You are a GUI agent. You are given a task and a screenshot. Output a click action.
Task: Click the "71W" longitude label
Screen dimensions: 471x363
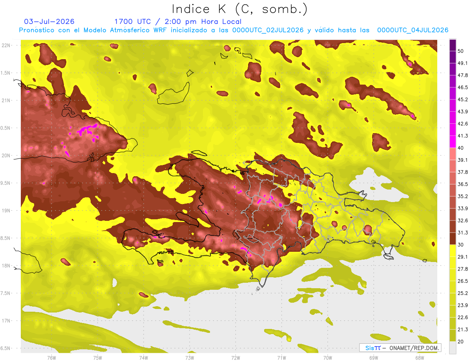pyautogui.click(x=281, y=358)
